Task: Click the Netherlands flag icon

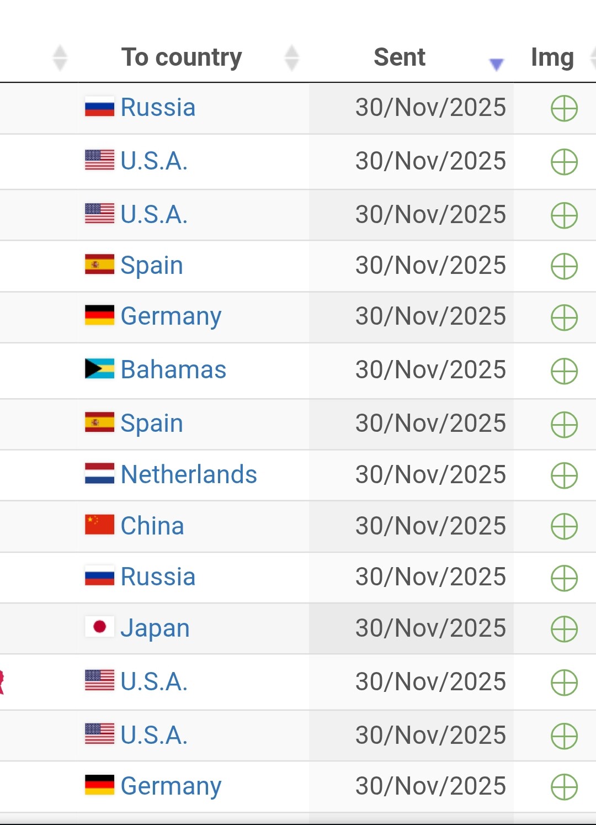Action: (99, 473)
